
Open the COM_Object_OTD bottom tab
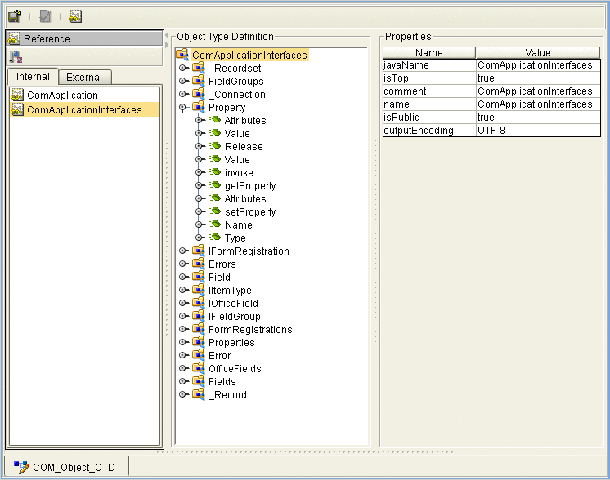(66, 467)
